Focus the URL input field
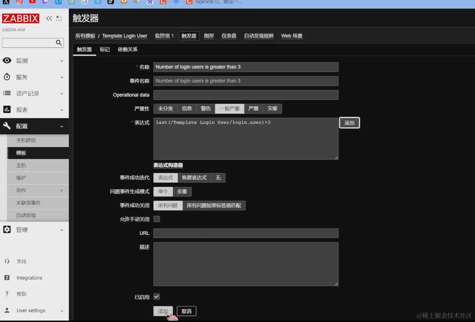The width and height of the screenshot is (475, 322). [246, 233]
